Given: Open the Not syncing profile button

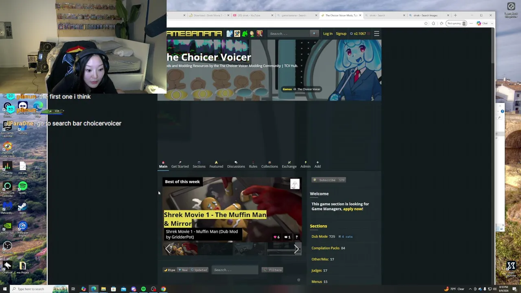Looking at the screenshot, I should (456, 23).
